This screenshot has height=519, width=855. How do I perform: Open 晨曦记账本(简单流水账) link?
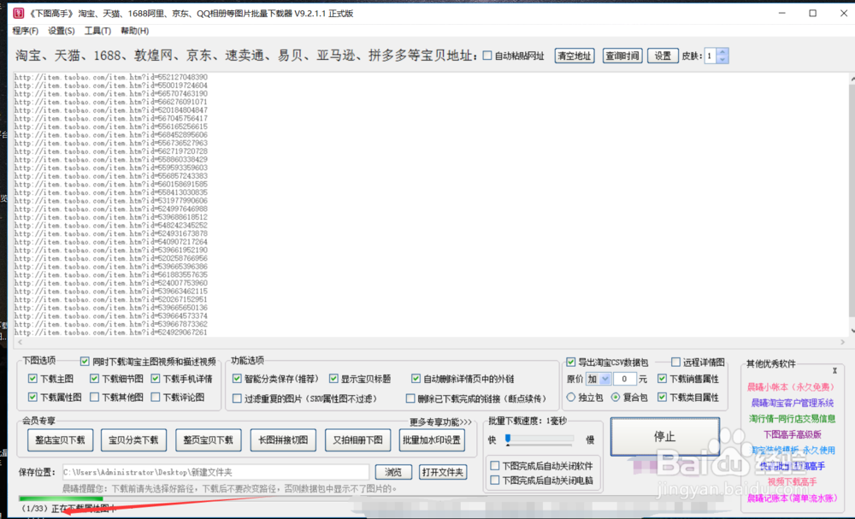point(793,498)
